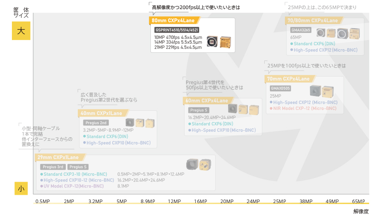The height and width of the screenshot is (215, 381).
Task: Click the dark camera image in 29mm card
Action: (x=192, y=164)
